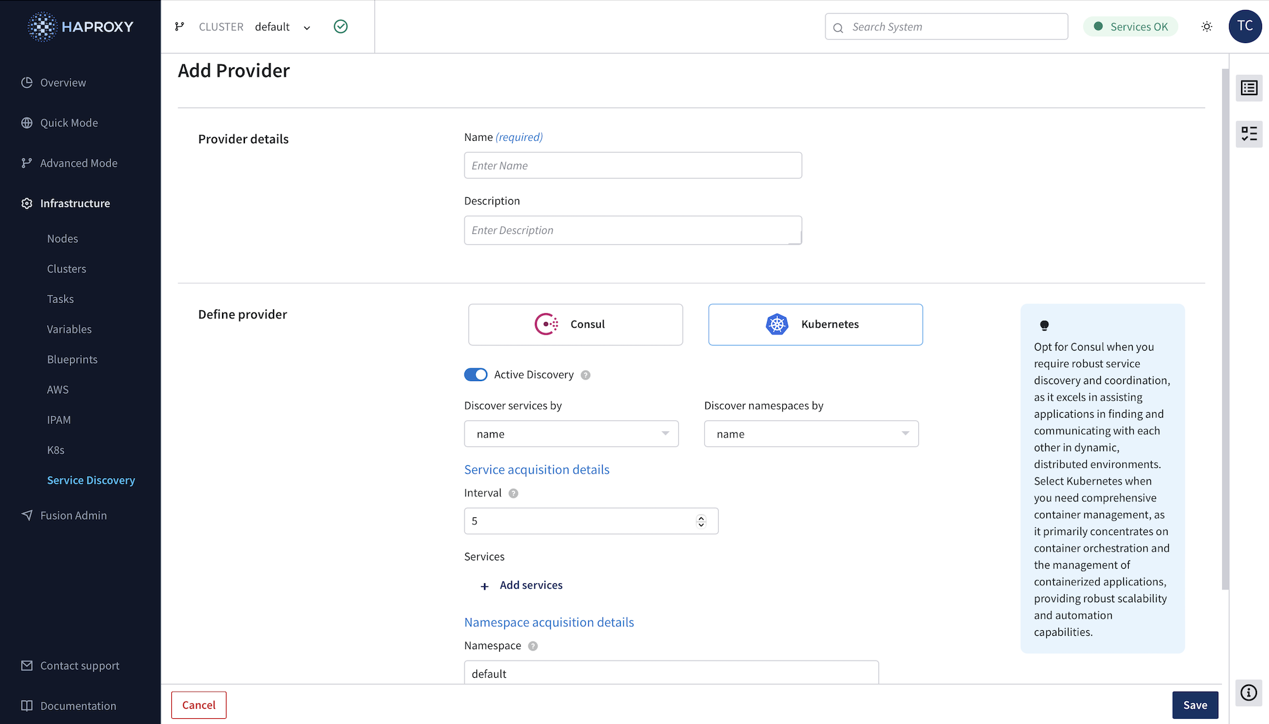This screenshot has height=724, width=1269.
Task: Open the list panel icon on right rail
Action: pyautogui.click(x=1249, y=87)
